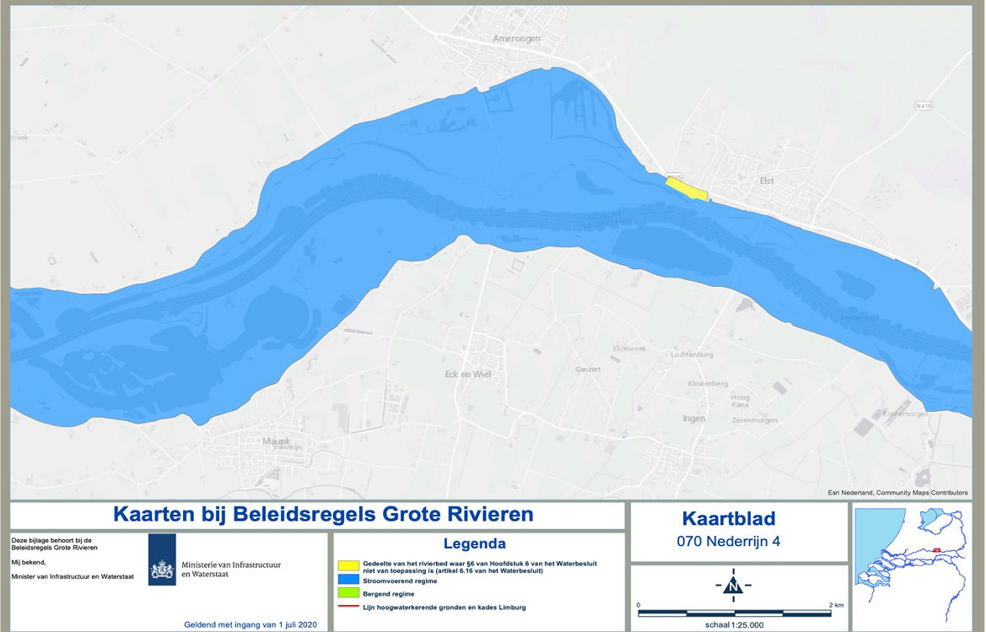Click the north arrow compass icon
Screen dimensions: 986x632
(733, 586)
